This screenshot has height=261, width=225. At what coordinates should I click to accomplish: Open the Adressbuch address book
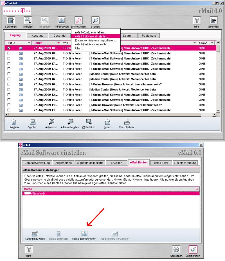pyautogui.click(x=61, y=21)
